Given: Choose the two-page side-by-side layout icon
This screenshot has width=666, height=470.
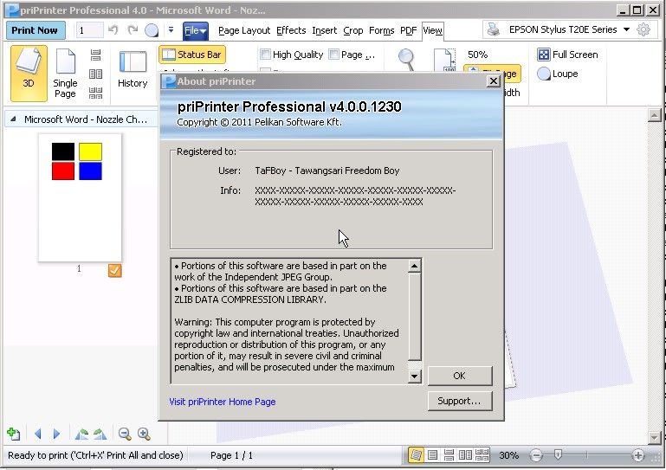Looking at the screenshot, I should (95, 74).
